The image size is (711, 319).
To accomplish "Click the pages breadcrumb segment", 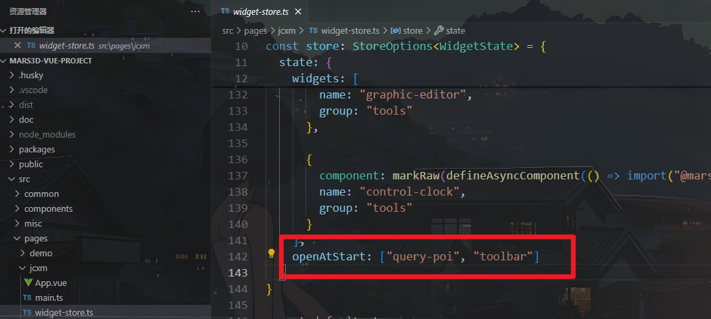I will point(255,31).
